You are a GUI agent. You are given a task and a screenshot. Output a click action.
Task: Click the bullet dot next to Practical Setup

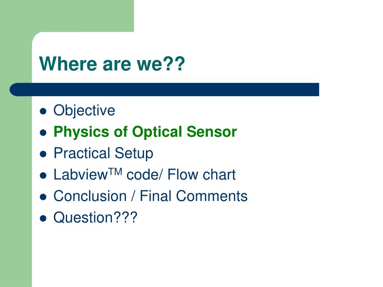click(x=43, y=154)
